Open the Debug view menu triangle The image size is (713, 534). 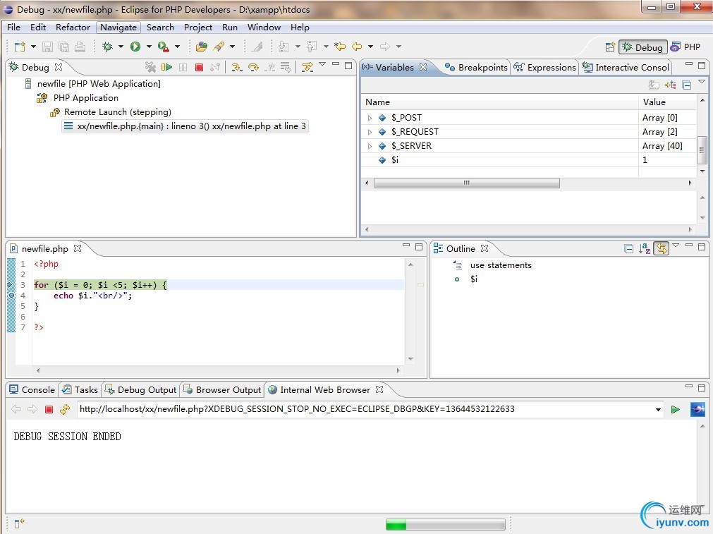(x=322, y=65)
